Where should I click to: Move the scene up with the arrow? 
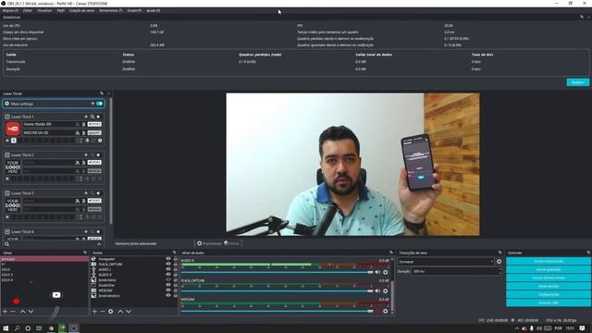pyautogui.click(x=22, y=312)
